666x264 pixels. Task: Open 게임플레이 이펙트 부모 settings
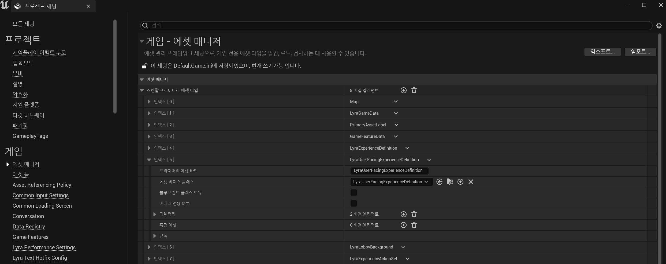click(39, 53)
